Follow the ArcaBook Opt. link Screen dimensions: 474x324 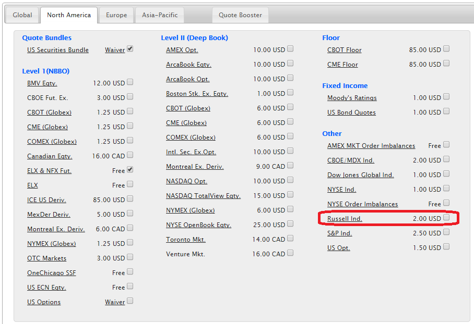coord(188,79)
